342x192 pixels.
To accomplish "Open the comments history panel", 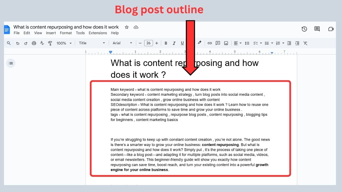I will (x=317, y=29).
